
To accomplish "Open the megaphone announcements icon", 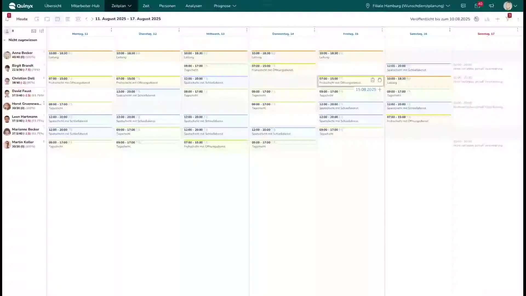I will pos(491,6).
